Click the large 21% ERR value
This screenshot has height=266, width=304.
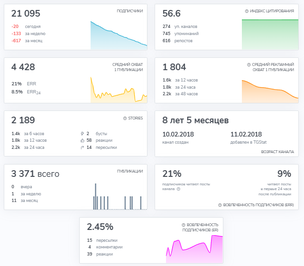[172, 174]
